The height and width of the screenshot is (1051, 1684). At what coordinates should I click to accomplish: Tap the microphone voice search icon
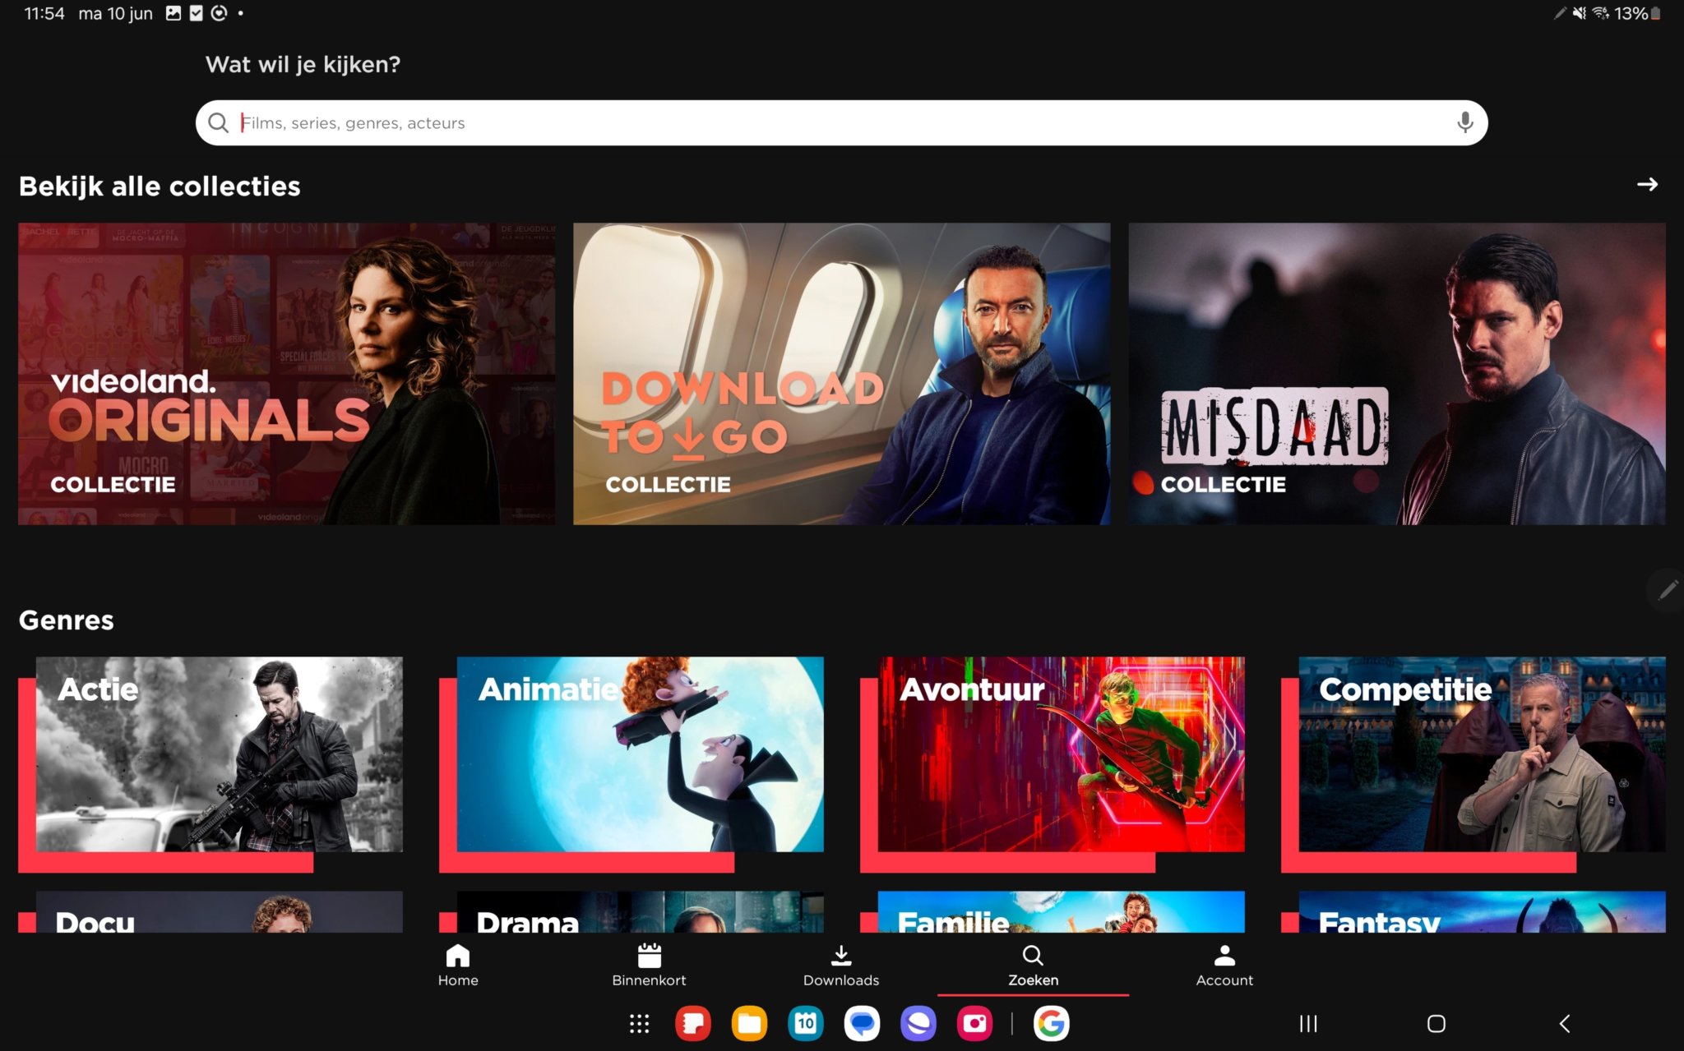[x=1464, y=122]
